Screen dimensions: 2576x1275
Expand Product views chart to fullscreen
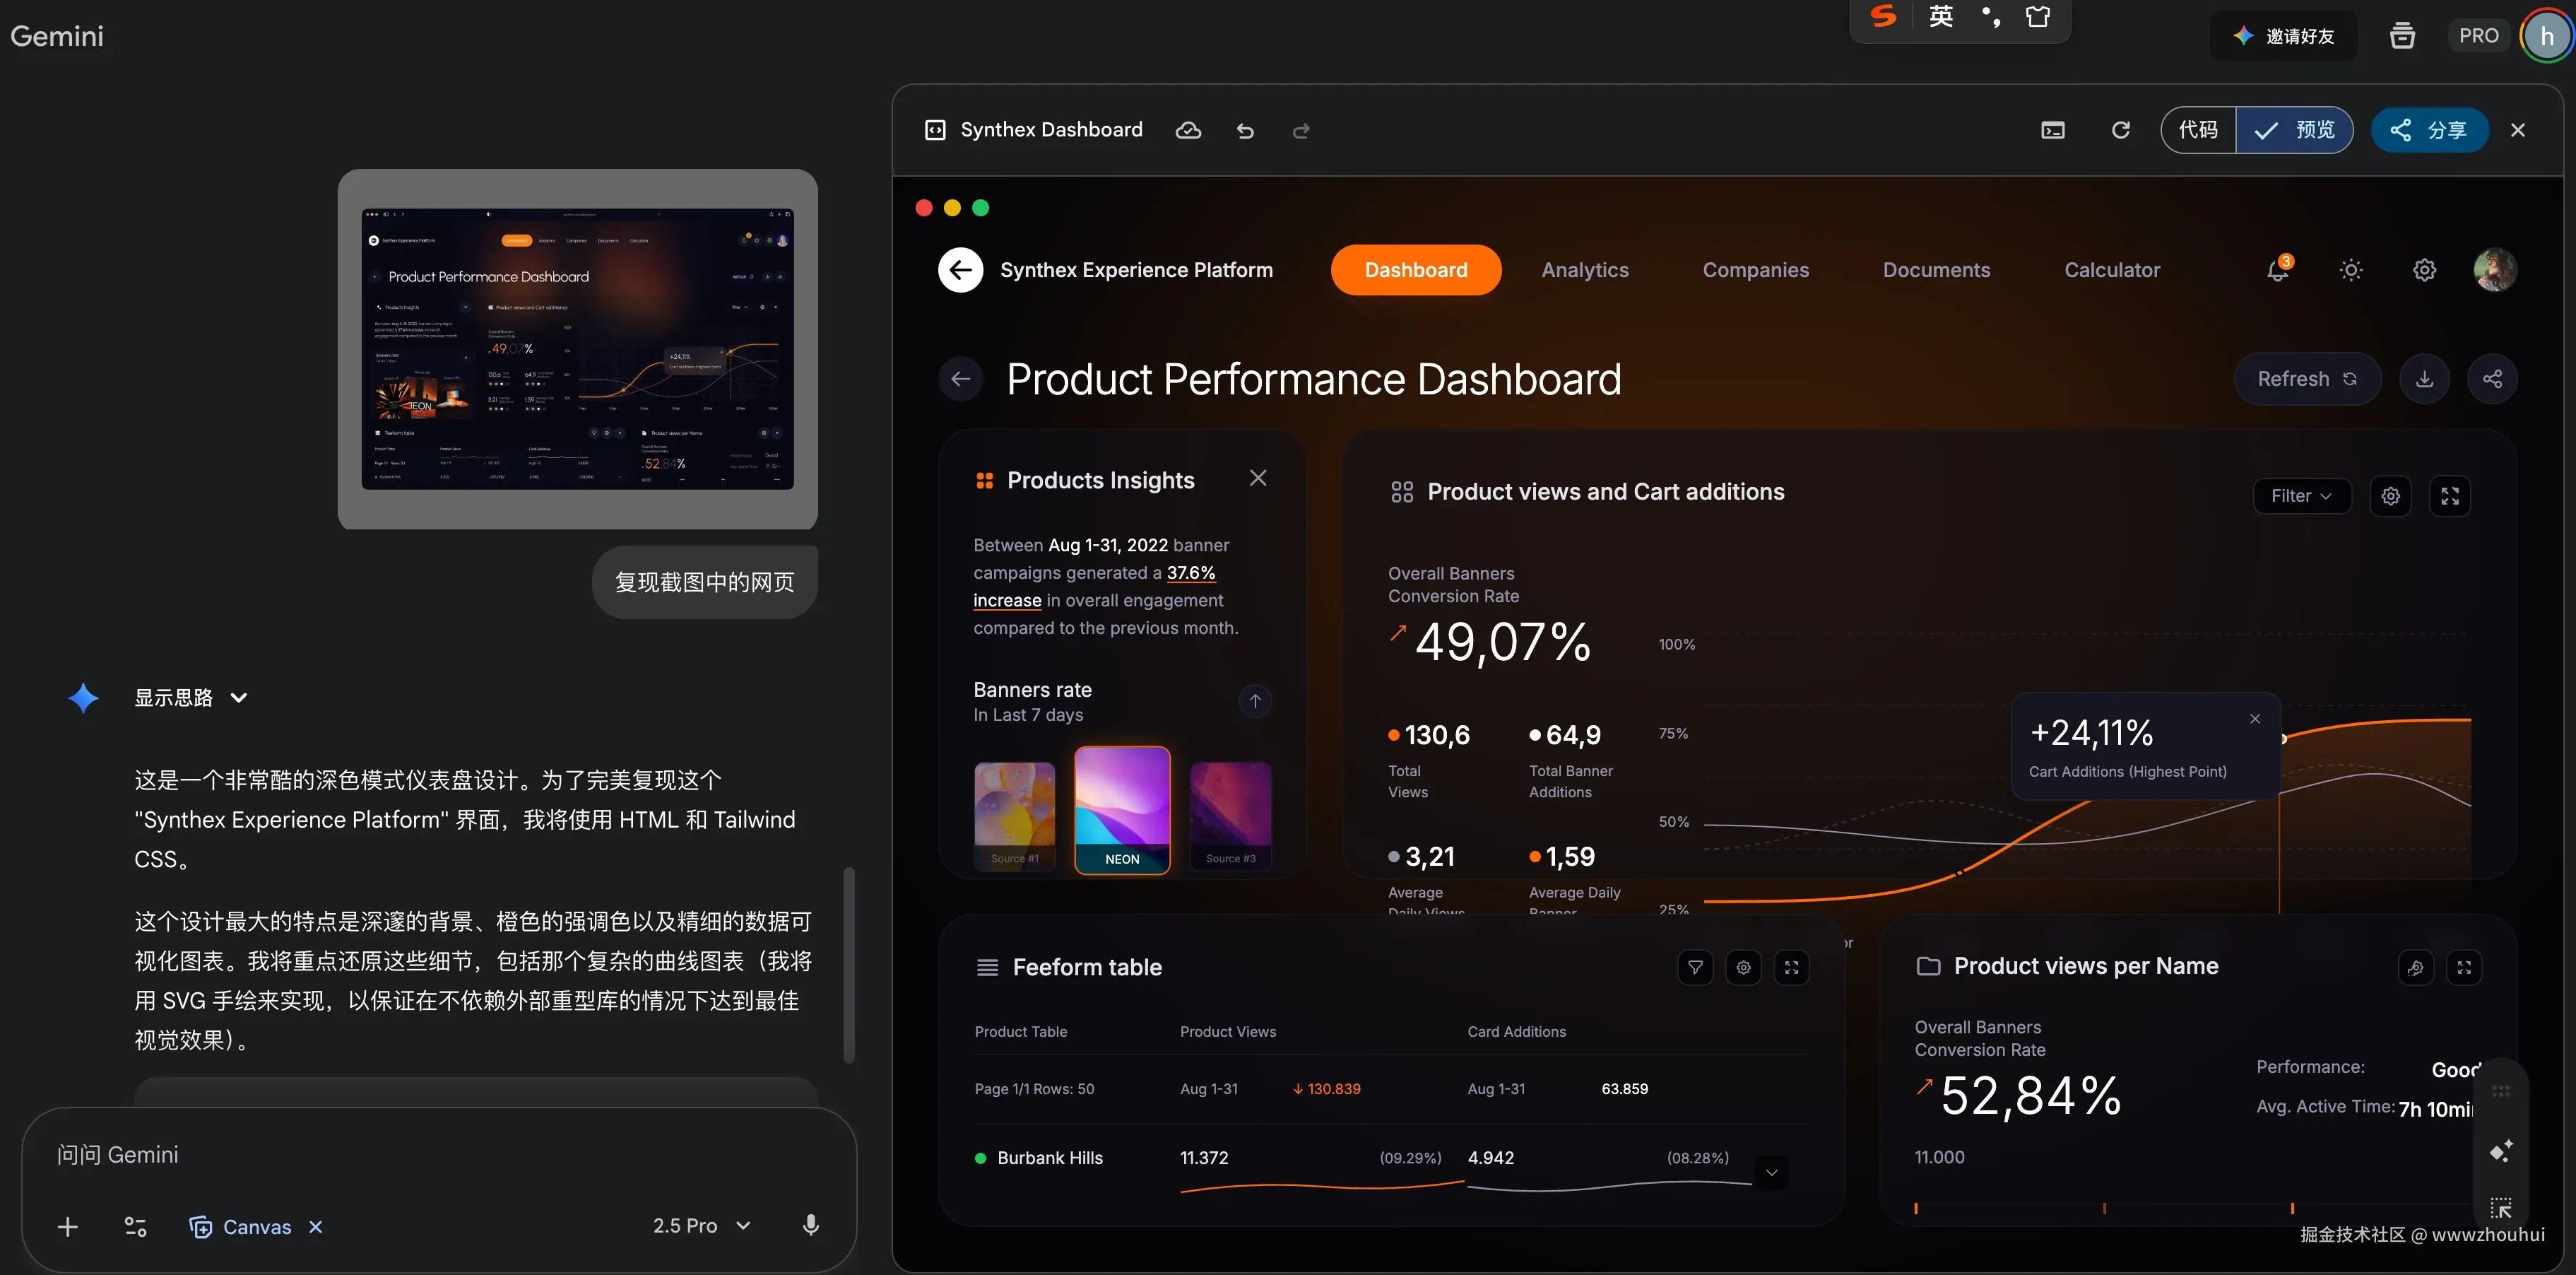click(2450, 496)
